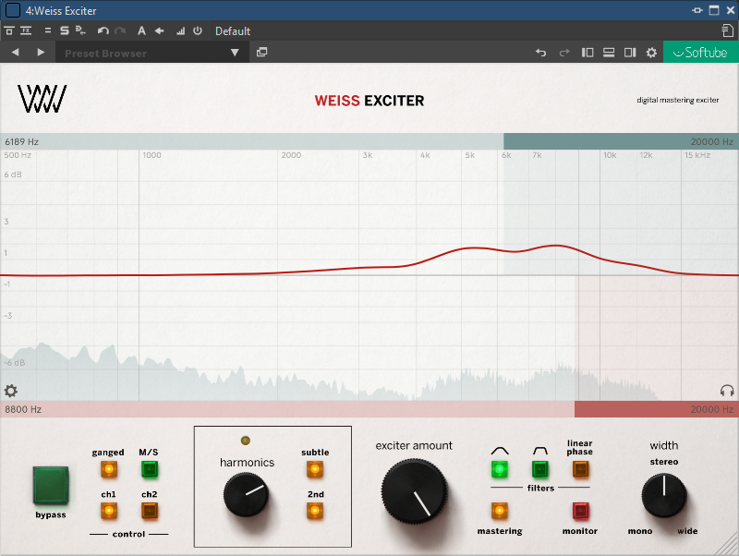
Task: Open the Preset Browser dropdown arrow
Action: (x=235, y=53)
